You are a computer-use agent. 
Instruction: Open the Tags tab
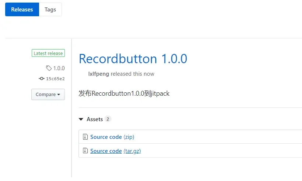[50, 10]
